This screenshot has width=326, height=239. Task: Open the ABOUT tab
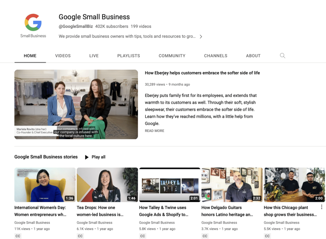253,56
